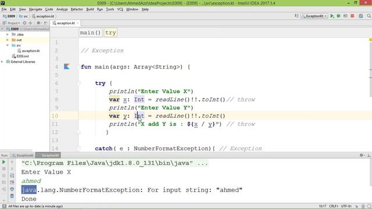The width and height of the screenshot is (372, 209).
Task: Open the Build menu
Action: (x=90, y=9)
